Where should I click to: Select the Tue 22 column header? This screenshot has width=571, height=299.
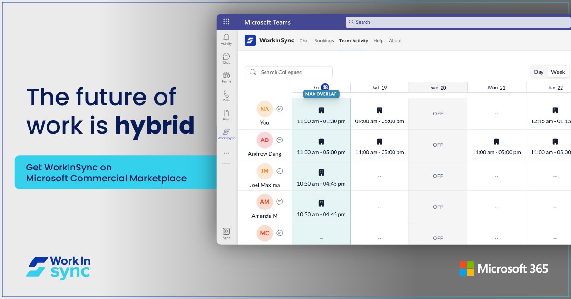pyautogui.click(x=549, y=87)
